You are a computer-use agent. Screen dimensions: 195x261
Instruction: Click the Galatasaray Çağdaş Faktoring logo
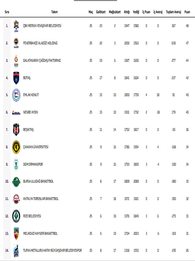pos(16,60)
